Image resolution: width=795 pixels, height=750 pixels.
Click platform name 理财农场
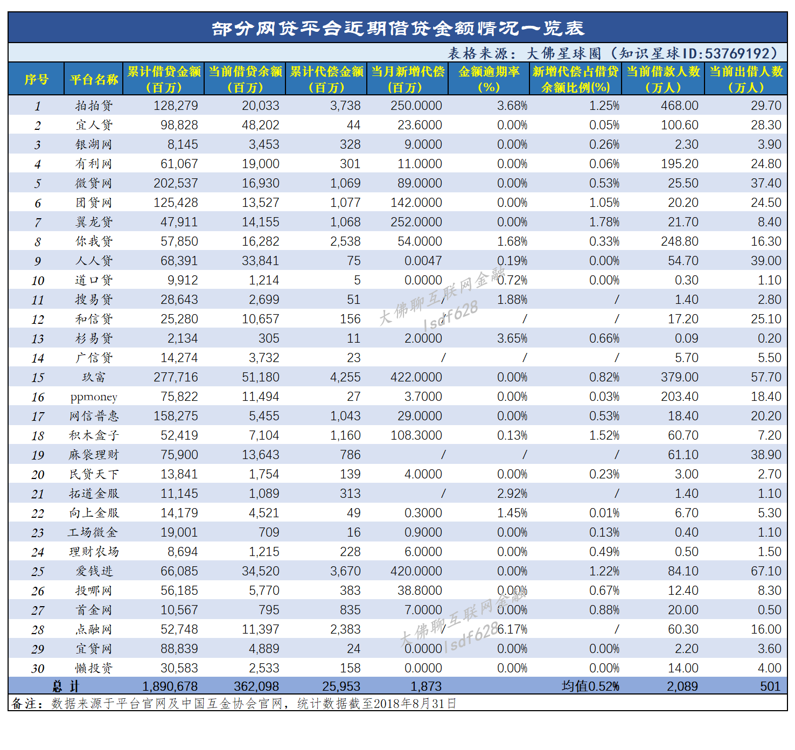point(94,552)
